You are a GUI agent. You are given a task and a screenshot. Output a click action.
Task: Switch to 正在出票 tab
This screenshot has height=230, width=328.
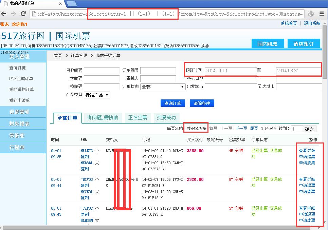click(138, 118)
